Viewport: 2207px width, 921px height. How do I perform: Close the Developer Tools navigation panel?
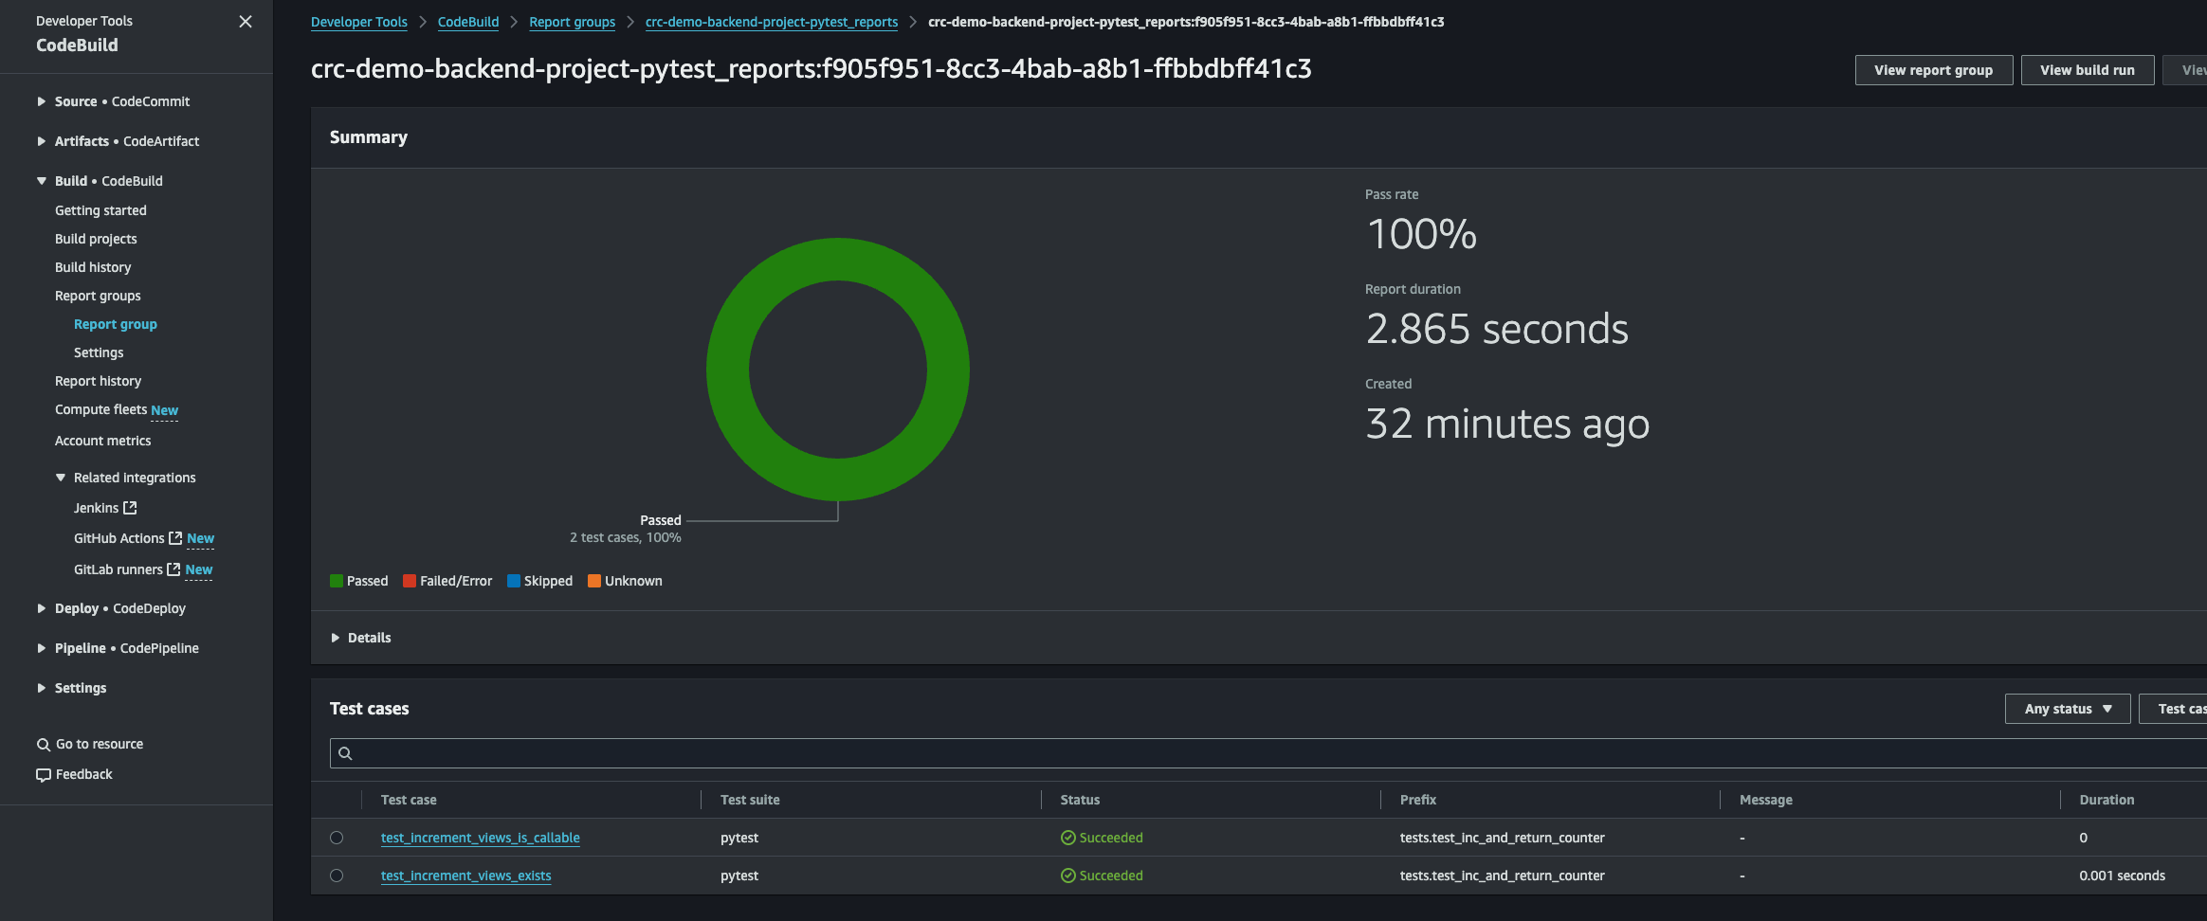246,21
